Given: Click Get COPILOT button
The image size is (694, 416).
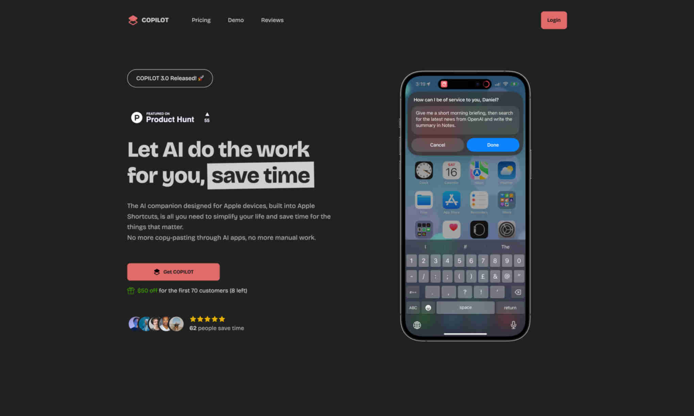Looking at the screenshot, I should pos(173,272).
